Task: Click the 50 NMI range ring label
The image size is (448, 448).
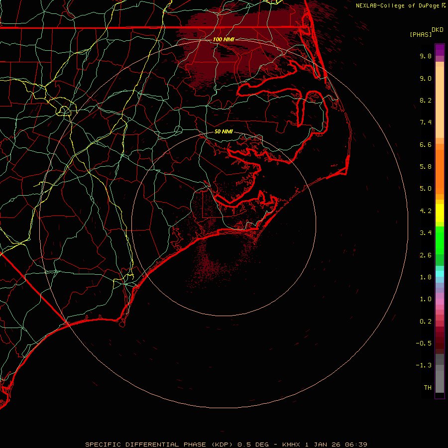Action: [x=224, y=131]
